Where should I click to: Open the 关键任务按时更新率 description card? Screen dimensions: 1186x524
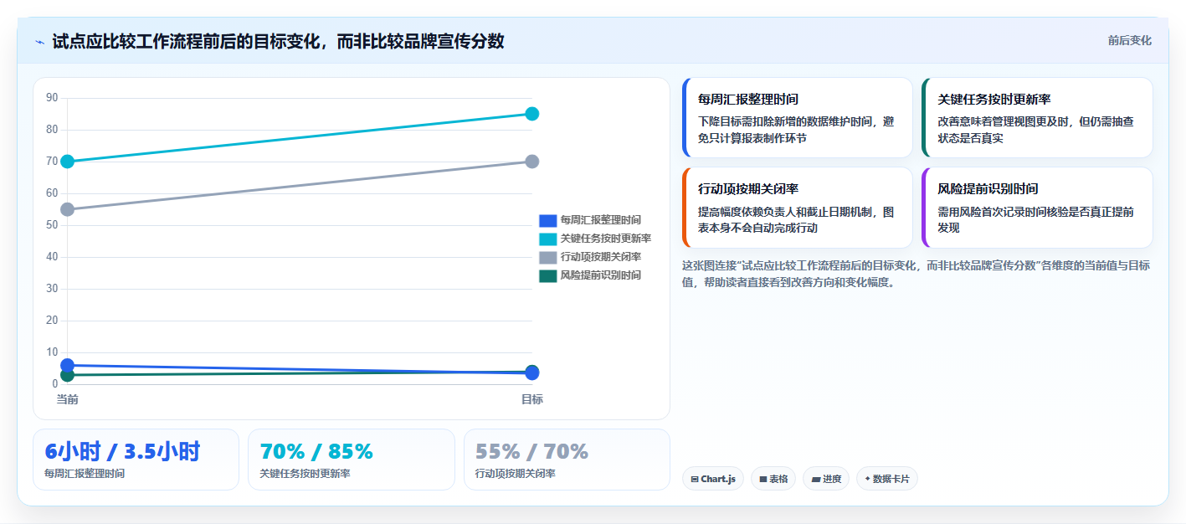(x=1037, y=118)
